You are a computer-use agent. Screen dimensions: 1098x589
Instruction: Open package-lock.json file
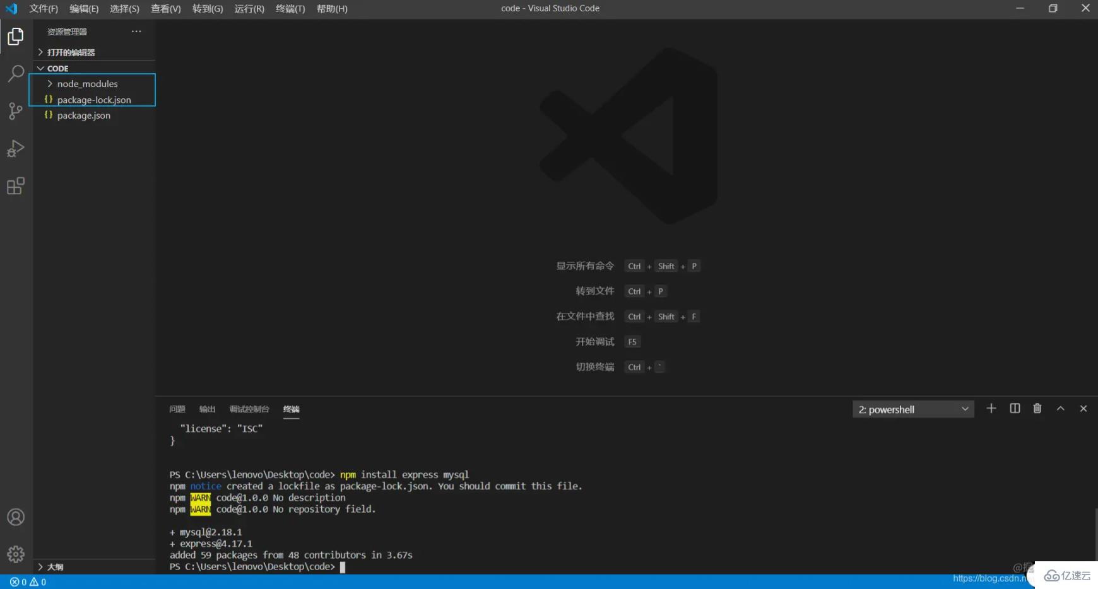pyautogui.click(x=95, y=100)
